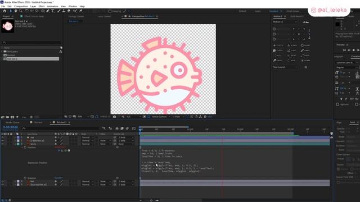This screenshot has height=202, width=360.
Task: Toggle visibility of layer 2 in timeline
Action: tap(2, 141)
